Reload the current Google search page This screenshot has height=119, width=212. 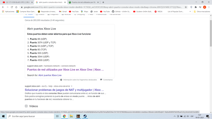[12, 7]
